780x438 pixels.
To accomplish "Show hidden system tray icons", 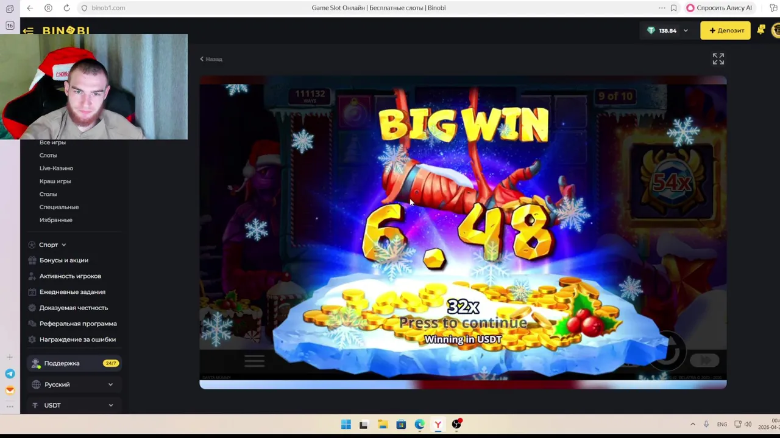I will pos(693,425).
